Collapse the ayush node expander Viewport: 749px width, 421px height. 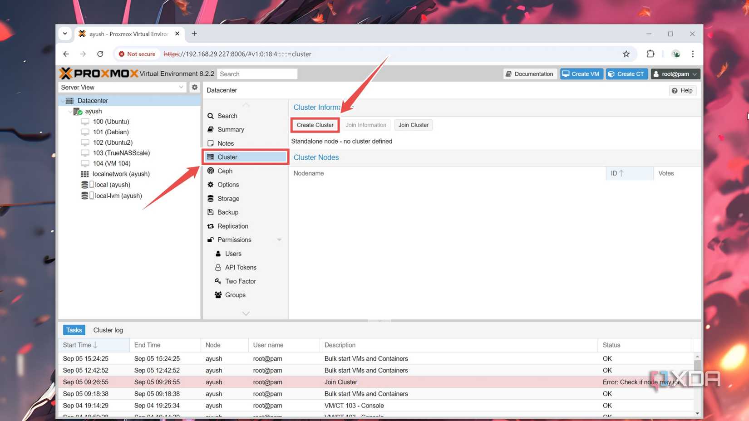[70, 111]
